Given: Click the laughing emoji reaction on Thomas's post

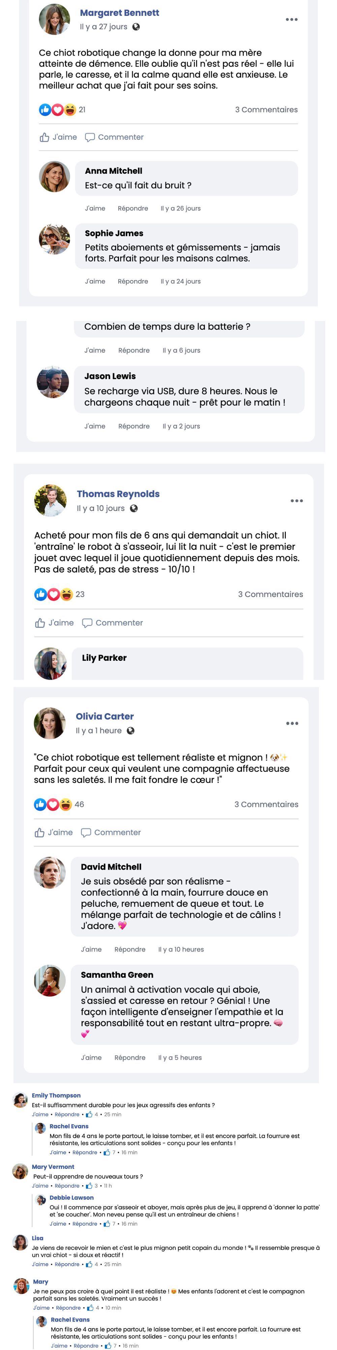Looking at the screenshot, I should 66,594.
